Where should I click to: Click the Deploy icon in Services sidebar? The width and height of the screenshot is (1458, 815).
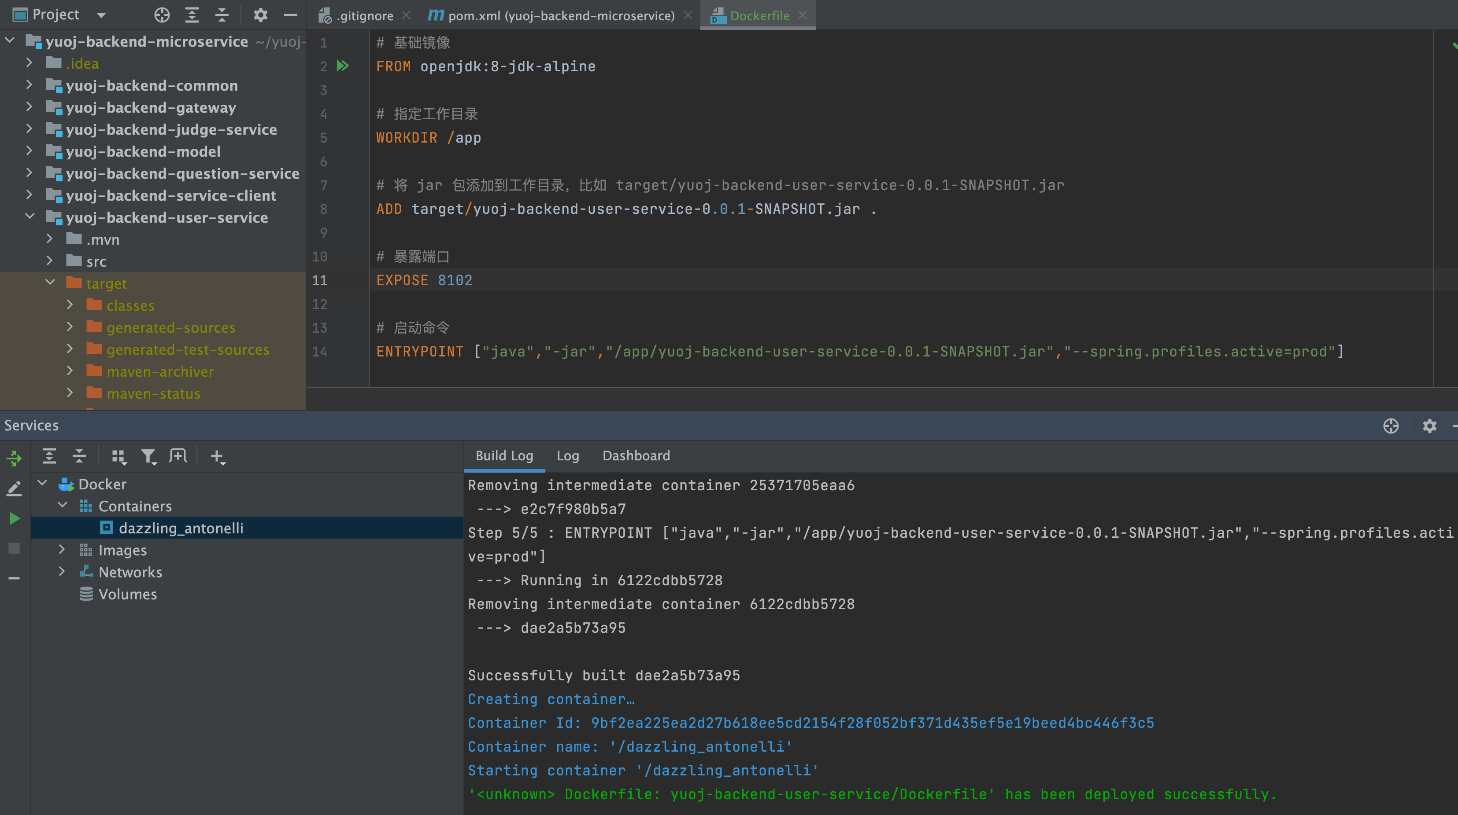14,458
